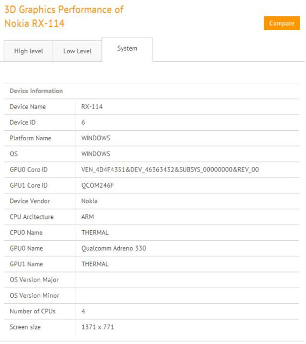Click the Nokia device vendor value

pos(89,201)
